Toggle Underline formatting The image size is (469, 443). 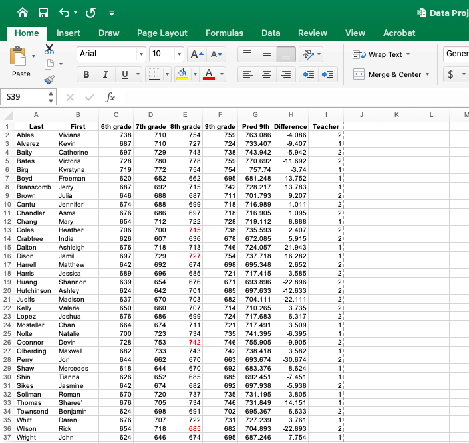125,74
